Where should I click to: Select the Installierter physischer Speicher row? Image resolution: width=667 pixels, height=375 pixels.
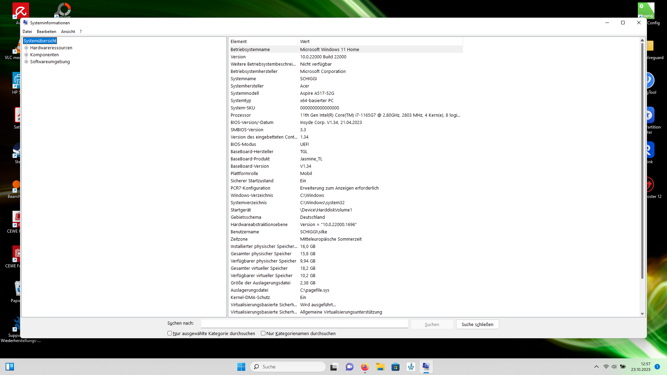pyautogui.click(x=346, y=247)
